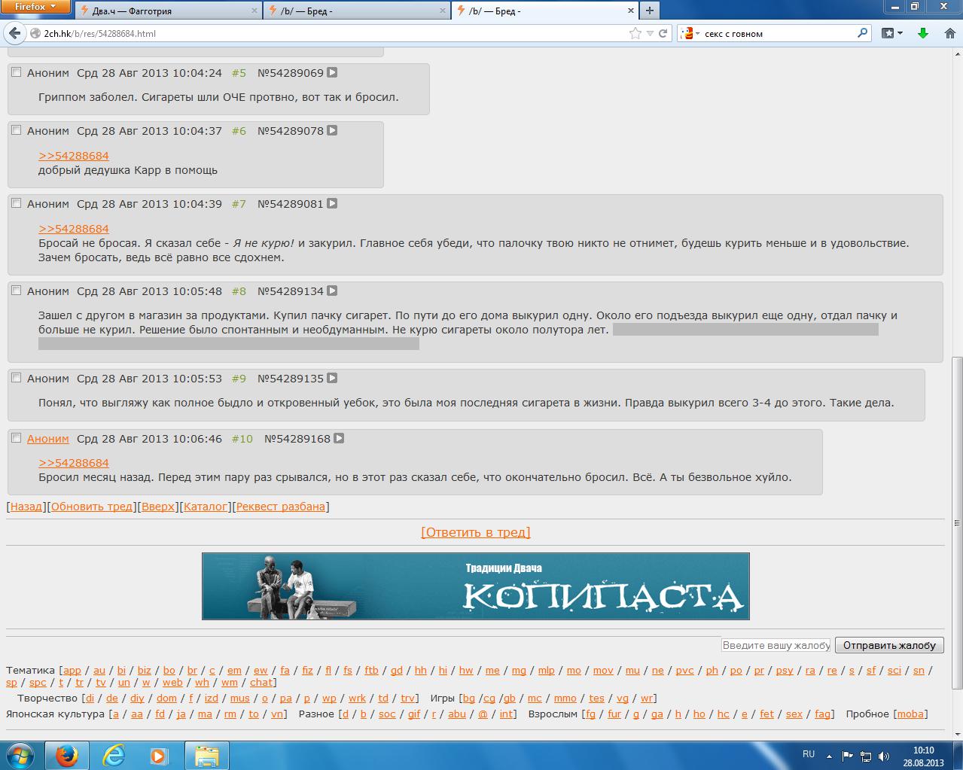Click the play icon next to post №54289069

pos(332,73)
